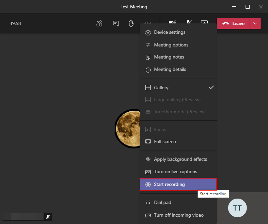Image resolution: width=268 pixels, height=224 pixels.
Task: Open Meeting options
Action: point(178,45)
